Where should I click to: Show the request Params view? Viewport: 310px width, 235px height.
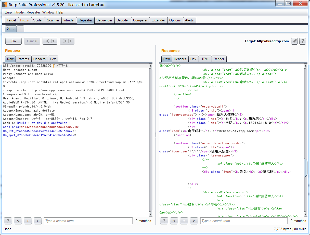(23, 59)
